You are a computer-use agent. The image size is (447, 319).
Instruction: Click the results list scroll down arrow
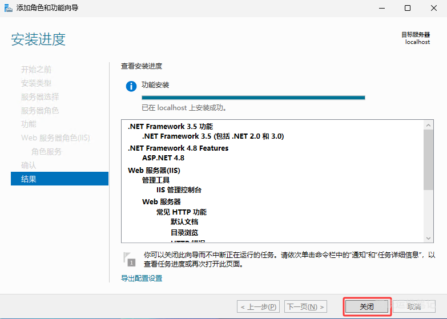[428, 238]
